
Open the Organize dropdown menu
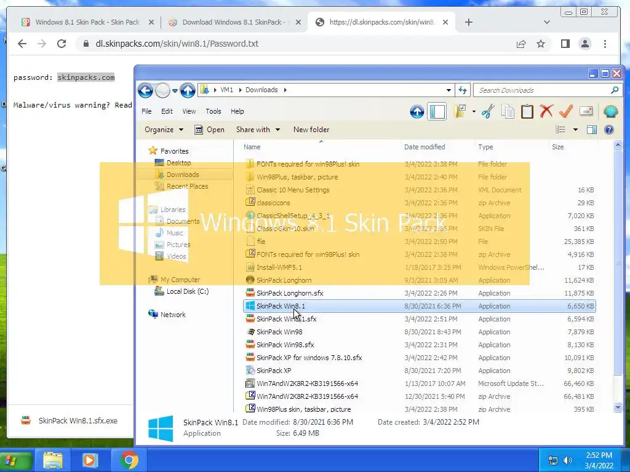164,130
